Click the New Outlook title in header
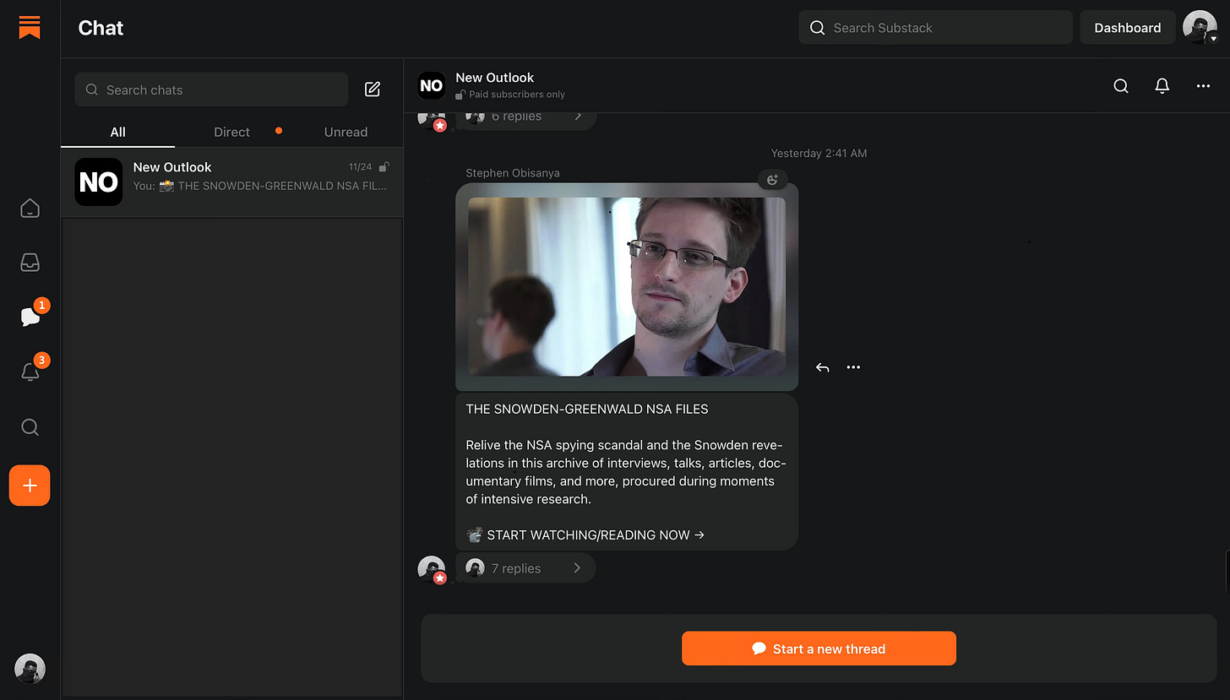This screenshot has height=700, width=1230. (x=495, y=78)
